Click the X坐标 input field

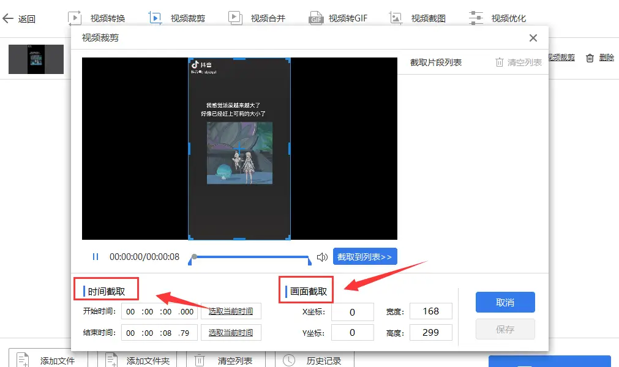(352, 312)
